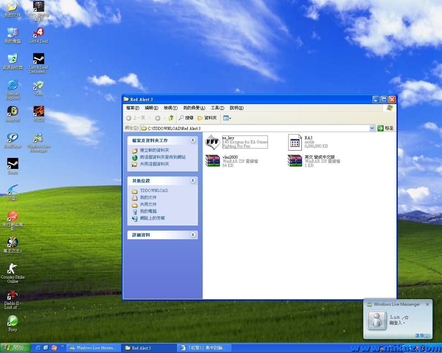Launch Internet Explorer desktop shortcut
The image size is (442, 353).
click(x=12, y=90)
